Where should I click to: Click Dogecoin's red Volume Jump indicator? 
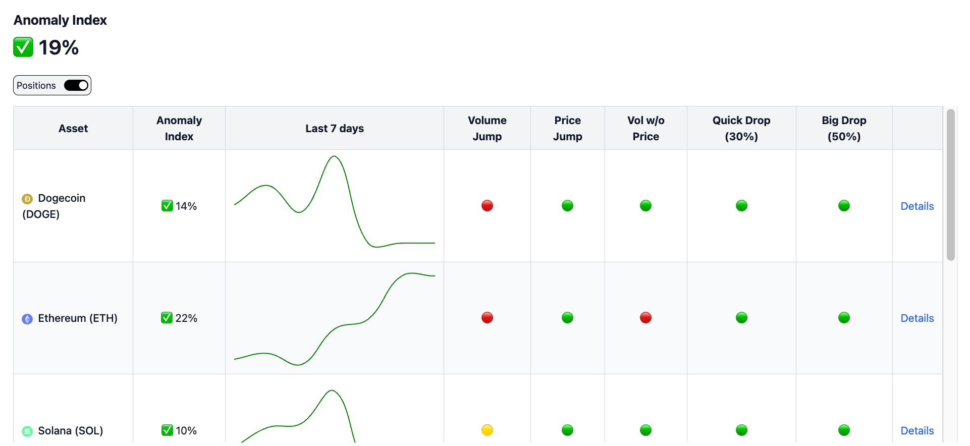pyautogui.click(x=487, y=206)
